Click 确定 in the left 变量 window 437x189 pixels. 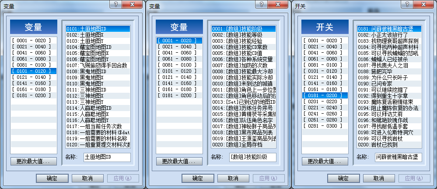pos(52,178)
